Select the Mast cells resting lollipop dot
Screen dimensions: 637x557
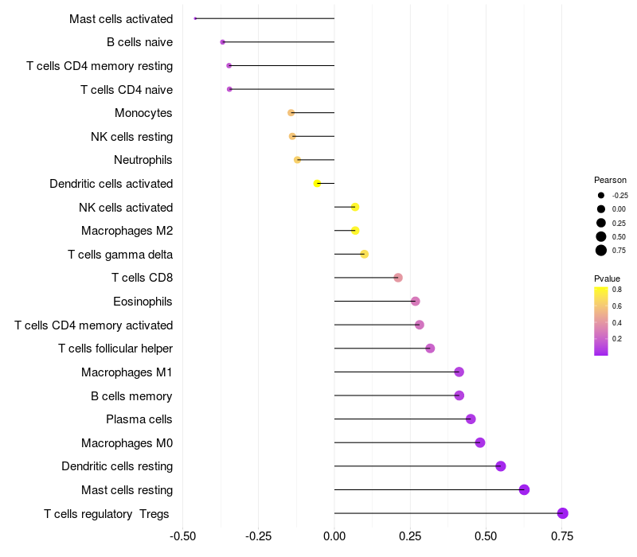(524, 489)
